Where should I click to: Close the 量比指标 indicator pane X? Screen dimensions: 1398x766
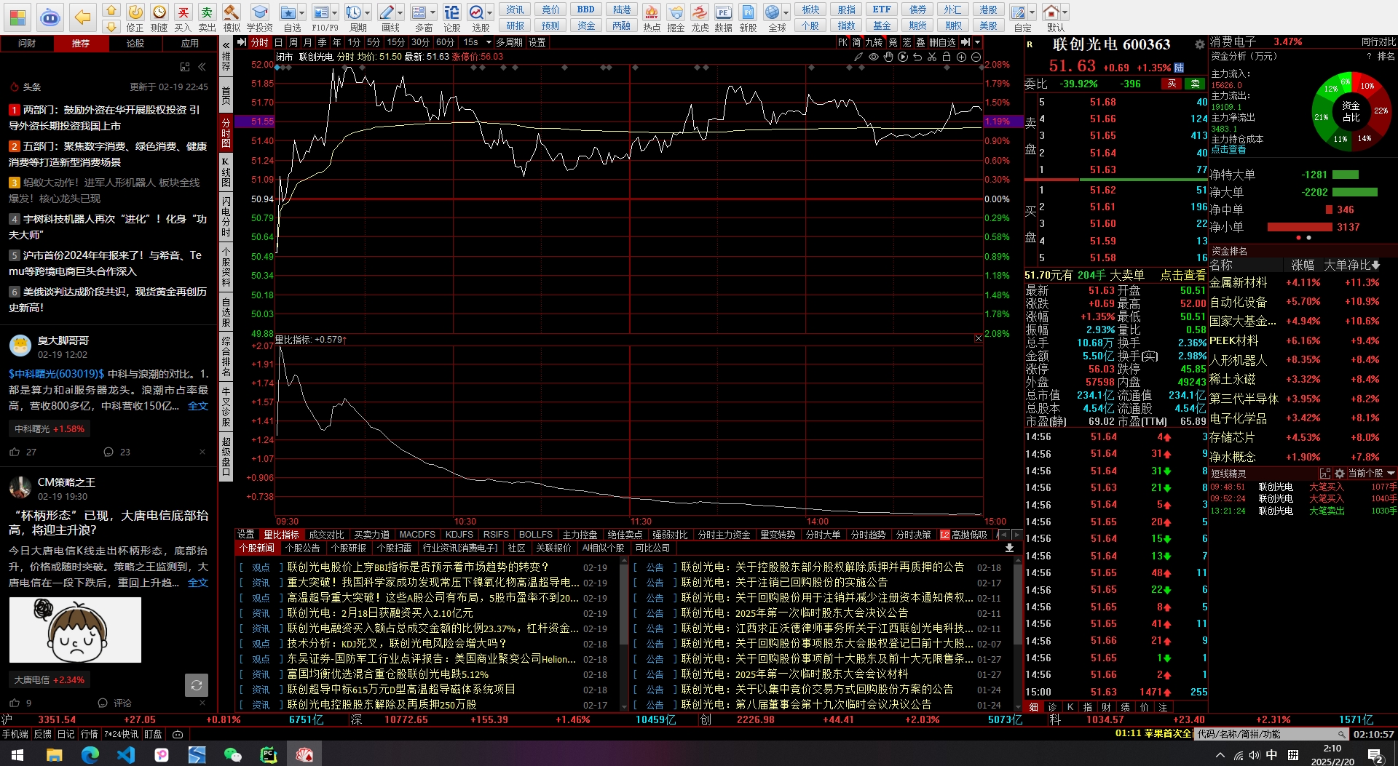[x=978, y=338]
